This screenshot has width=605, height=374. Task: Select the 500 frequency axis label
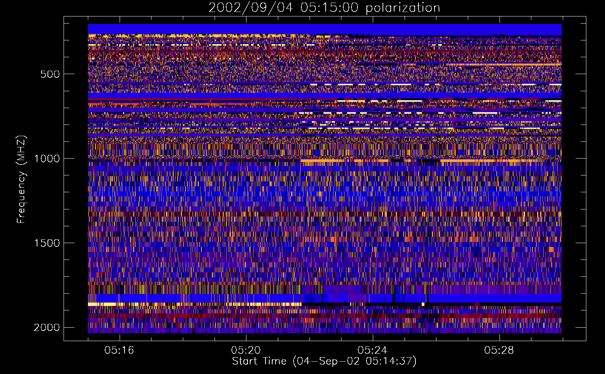(x=50, y=74)
